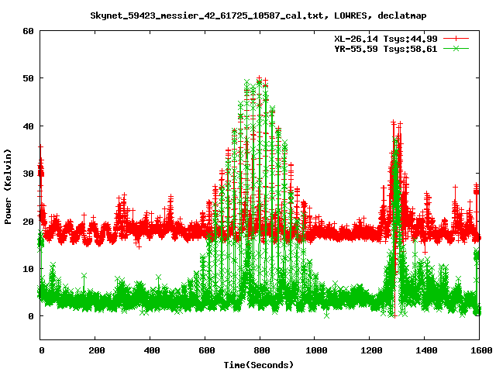Viewport: 496px width, 372px height.
Task: Click the y-axis tick label 30
Action: coord(28,174)
